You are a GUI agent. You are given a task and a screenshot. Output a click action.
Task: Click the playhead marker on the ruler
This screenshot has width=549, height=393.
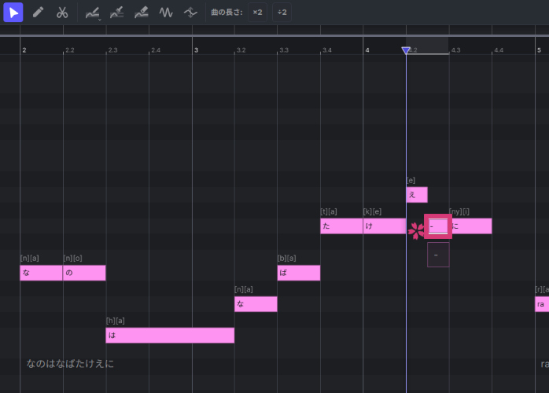tap(406, 50)
